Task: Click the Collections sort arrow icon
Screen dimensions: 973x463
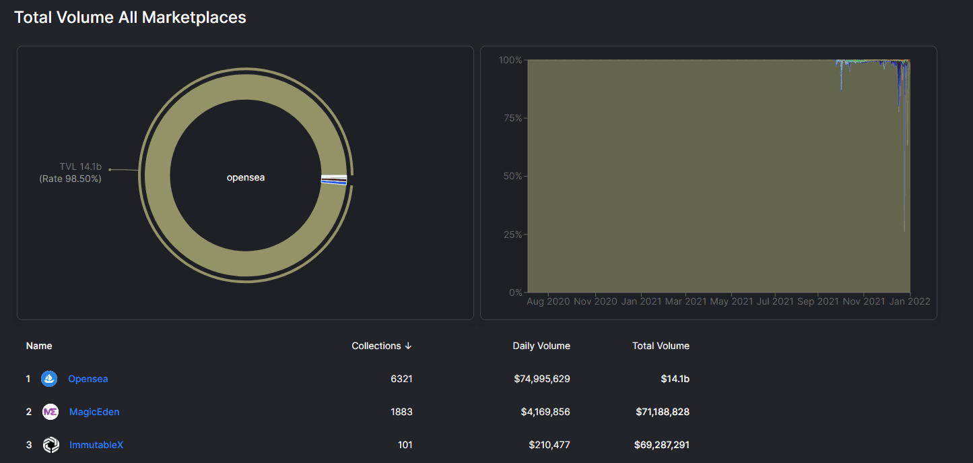Action: tap(408, 346)
